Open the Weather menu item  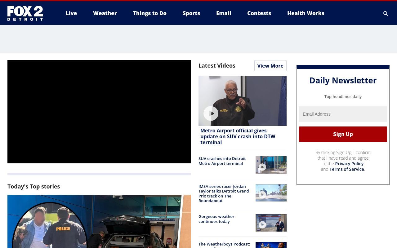105,13
